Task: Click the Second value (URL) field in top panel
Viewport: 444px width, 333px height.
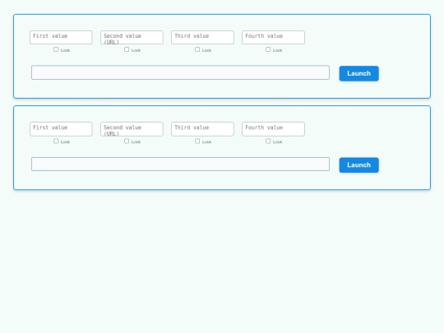Action: (x=132, y=37)
